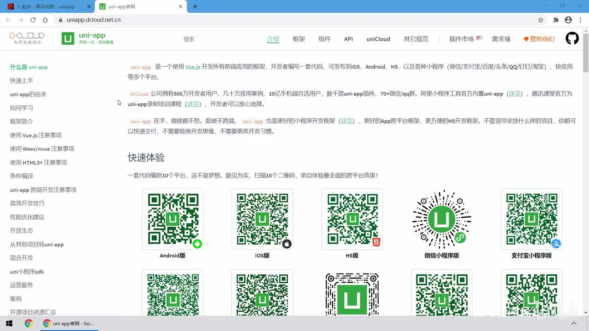Screen dimensions: 589x331
Task: Bookmark page with star icon
Action: tap(541, 20)
